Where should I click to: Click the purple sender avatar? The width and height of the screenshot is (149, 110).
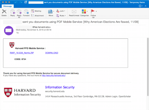tap(9, 31)
